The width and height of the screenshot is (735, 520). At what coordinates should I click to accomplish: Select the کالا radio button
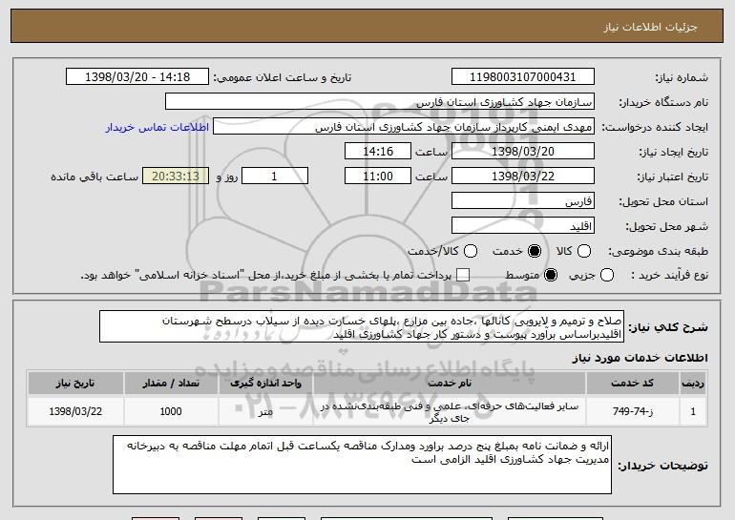583,251
